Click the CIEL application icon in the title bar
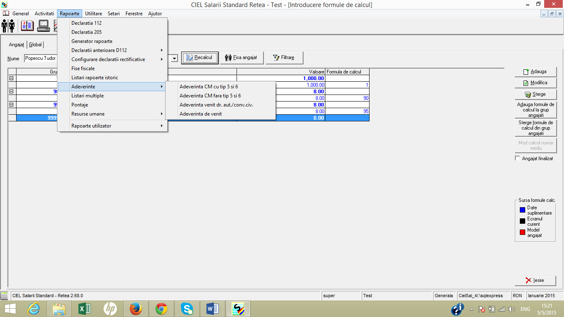 (x=4, y=5)
